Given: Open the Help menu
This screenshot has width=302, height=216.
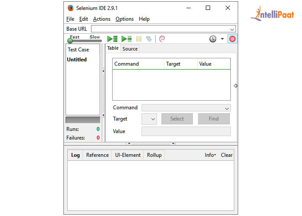Looking at the screenshot, I should coord(144,19).
